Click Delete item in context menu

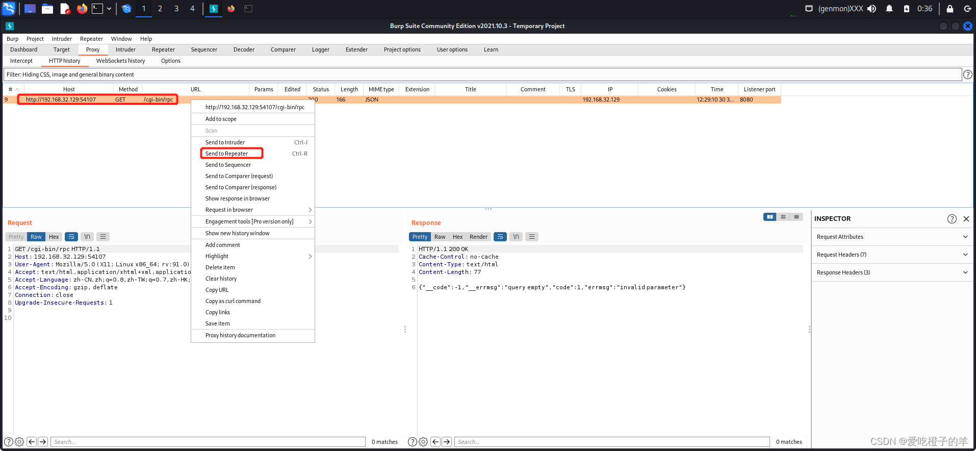[253, 267]
